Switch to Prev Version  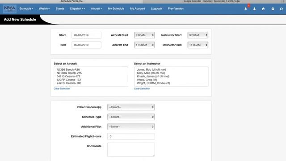tap(176, 8)
